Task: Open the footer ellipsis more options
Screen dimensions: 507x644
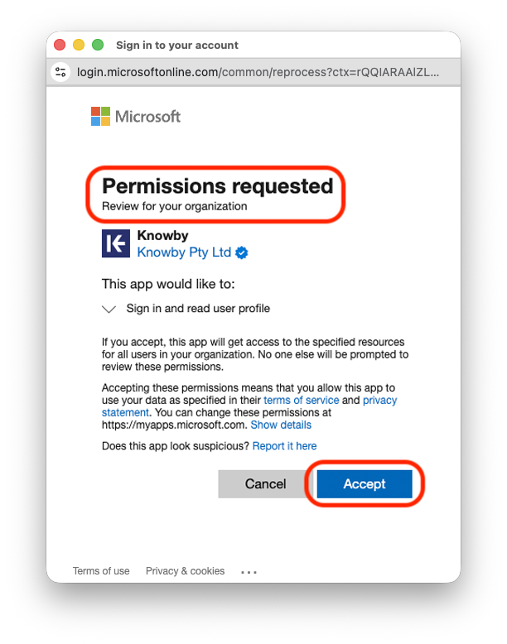Action: [x=249, y=571]
